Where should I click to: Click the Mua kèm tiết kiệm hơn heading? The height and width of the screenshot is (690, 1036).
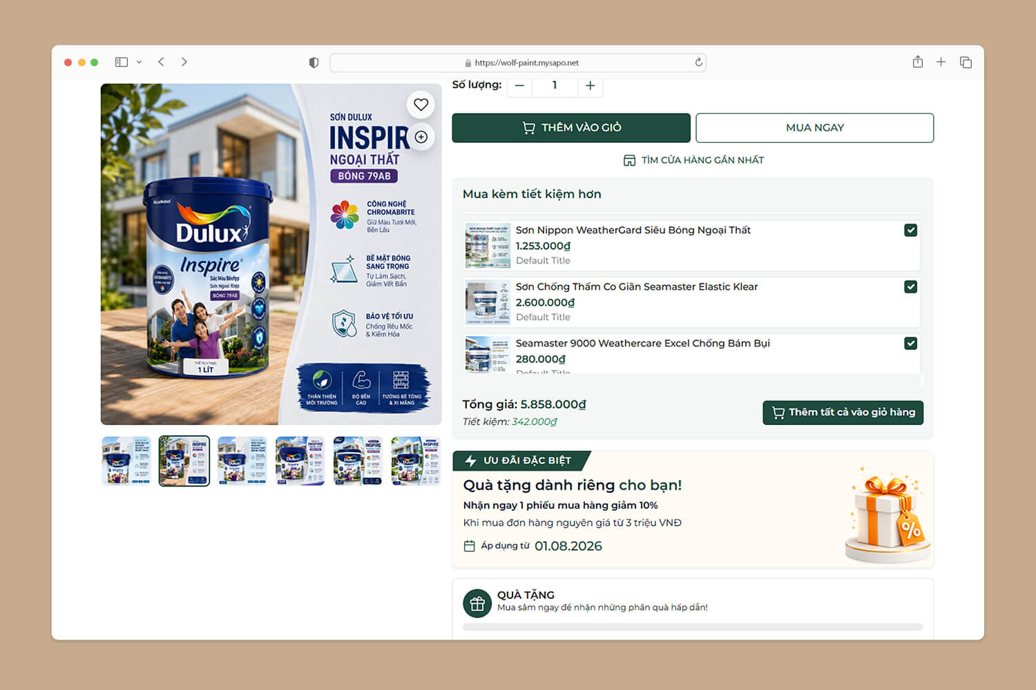click(532, 194)
